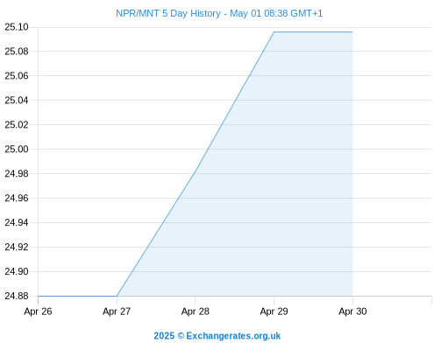Select the Apr 26 x-axis label

pyautogui.click(x=38, y=311)
